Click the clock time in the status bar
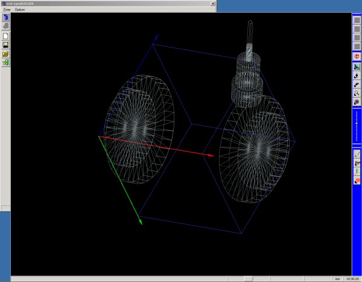362x282 pixels. (352, 279)
